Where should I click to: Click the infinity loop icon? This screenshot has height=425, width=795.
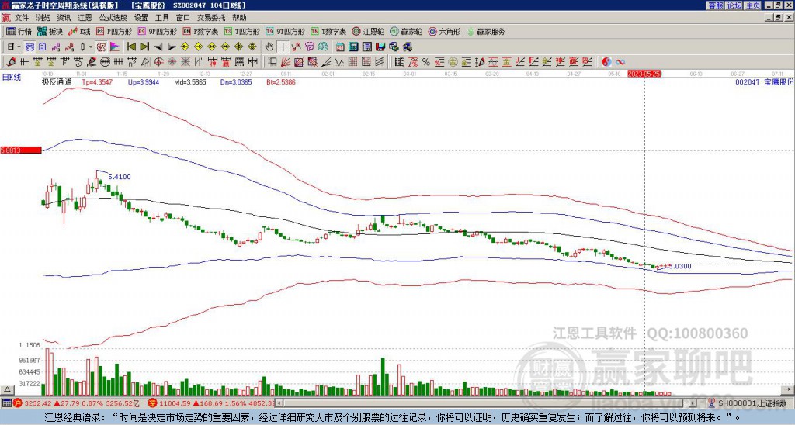(620, 62)
